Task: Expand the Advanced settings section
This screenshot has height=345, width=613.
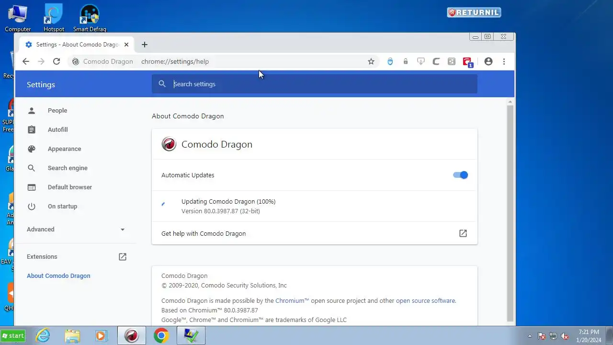Action: (76, 230)
